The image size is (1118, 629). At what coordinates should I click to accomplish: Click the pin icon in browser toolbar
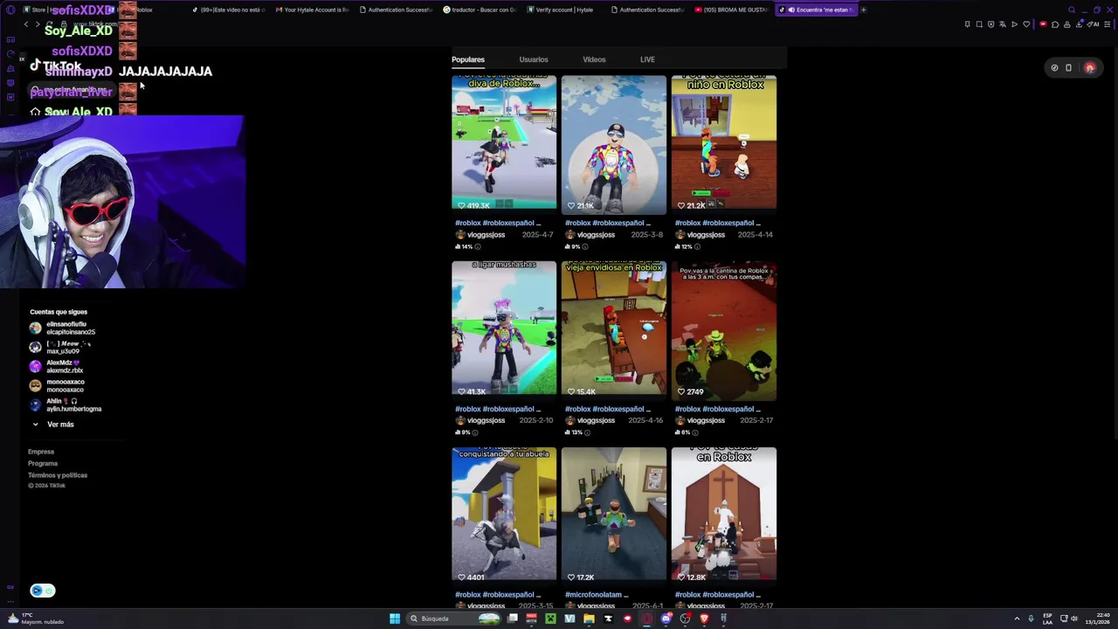point(968,24)
